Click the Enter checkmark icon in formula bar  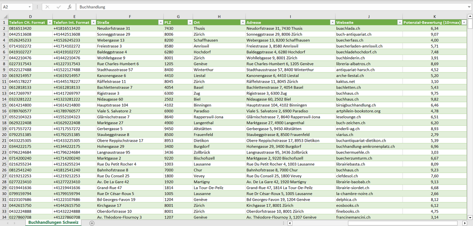coord(59,7)
